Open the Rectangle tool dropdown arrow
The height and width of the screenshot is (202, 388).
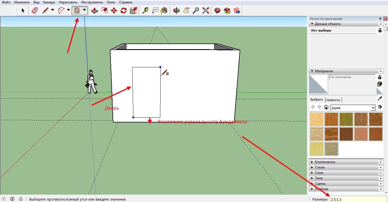[x=84, y=11]
